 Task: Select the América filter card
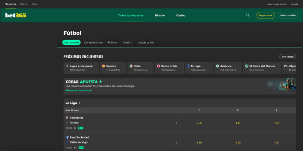228,68
